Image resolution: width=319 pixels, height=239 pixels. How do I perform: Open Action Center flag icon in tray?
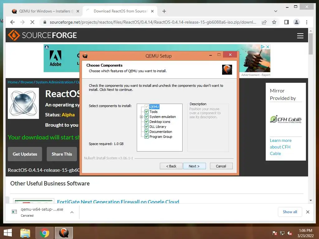point(274,233)
